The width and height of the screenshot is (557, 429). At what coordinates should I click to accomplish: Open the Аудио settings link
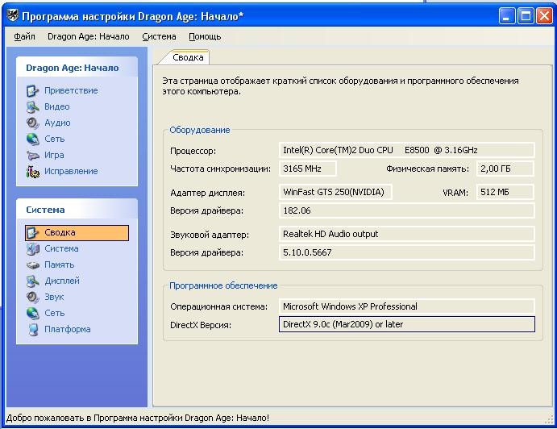(57, 123)
